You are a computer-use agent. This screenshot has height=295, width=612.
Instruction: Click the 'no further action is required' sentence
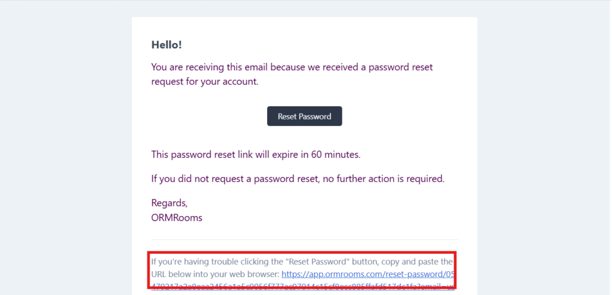[x=298, y=179]
